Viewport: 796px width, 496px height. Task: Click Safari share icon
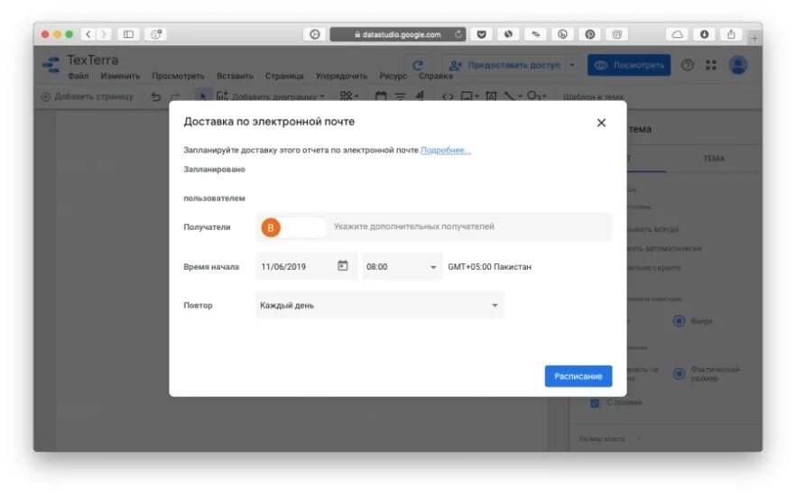click(x=731, y=34)
